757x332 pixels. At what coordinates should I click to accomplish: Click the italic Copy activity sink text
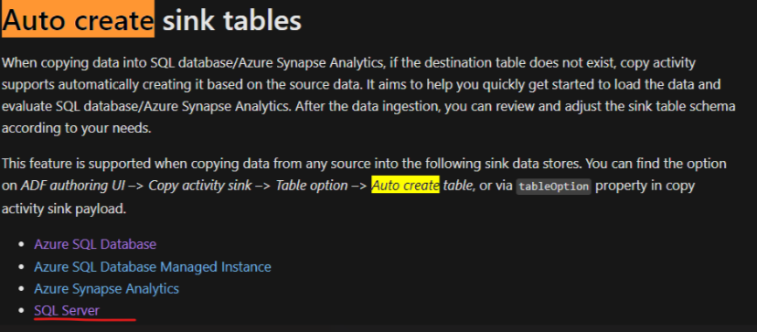(200, 186)
